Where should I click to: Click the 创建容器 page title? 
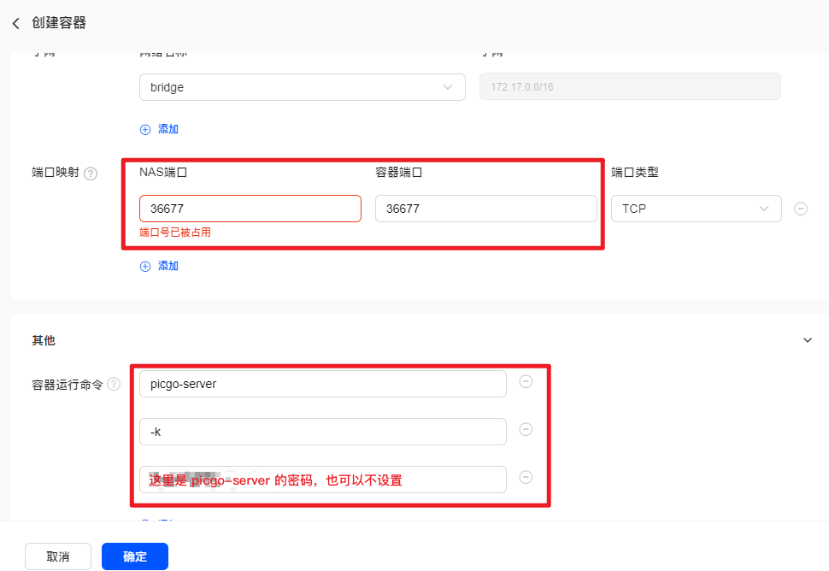[59, 23]
